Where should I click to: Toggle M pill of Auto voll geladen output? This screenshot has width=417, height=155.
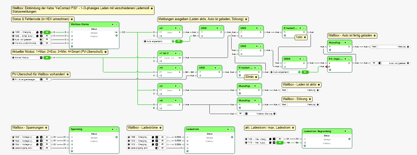(374, 63)
